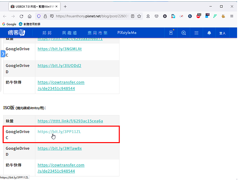This screenshot has width=247, height=184.
Task: Open the 應用市集 navigation menu
Action: click(97, 33)
